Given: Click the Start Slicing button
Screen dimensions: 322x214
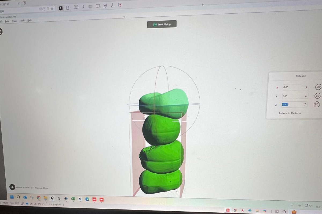Looking at the screenshot, I should 162,24.
